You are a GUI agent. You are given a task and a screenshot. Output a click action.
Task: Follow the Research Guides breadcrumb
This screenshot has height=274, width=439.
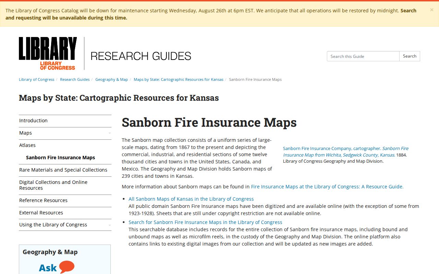tap(75, 79)
